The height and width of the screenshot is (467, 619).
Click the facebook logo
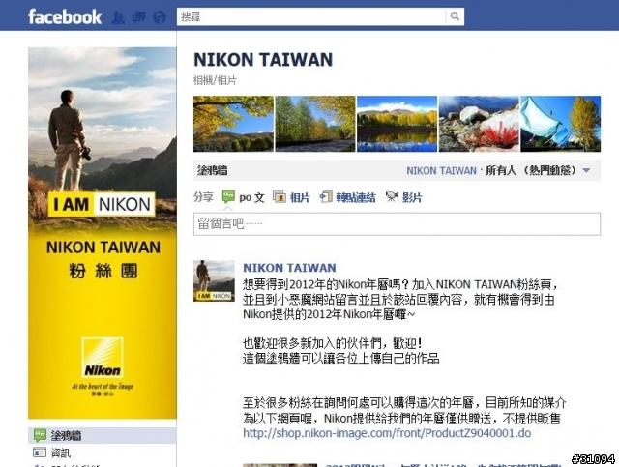pos(65,17)
